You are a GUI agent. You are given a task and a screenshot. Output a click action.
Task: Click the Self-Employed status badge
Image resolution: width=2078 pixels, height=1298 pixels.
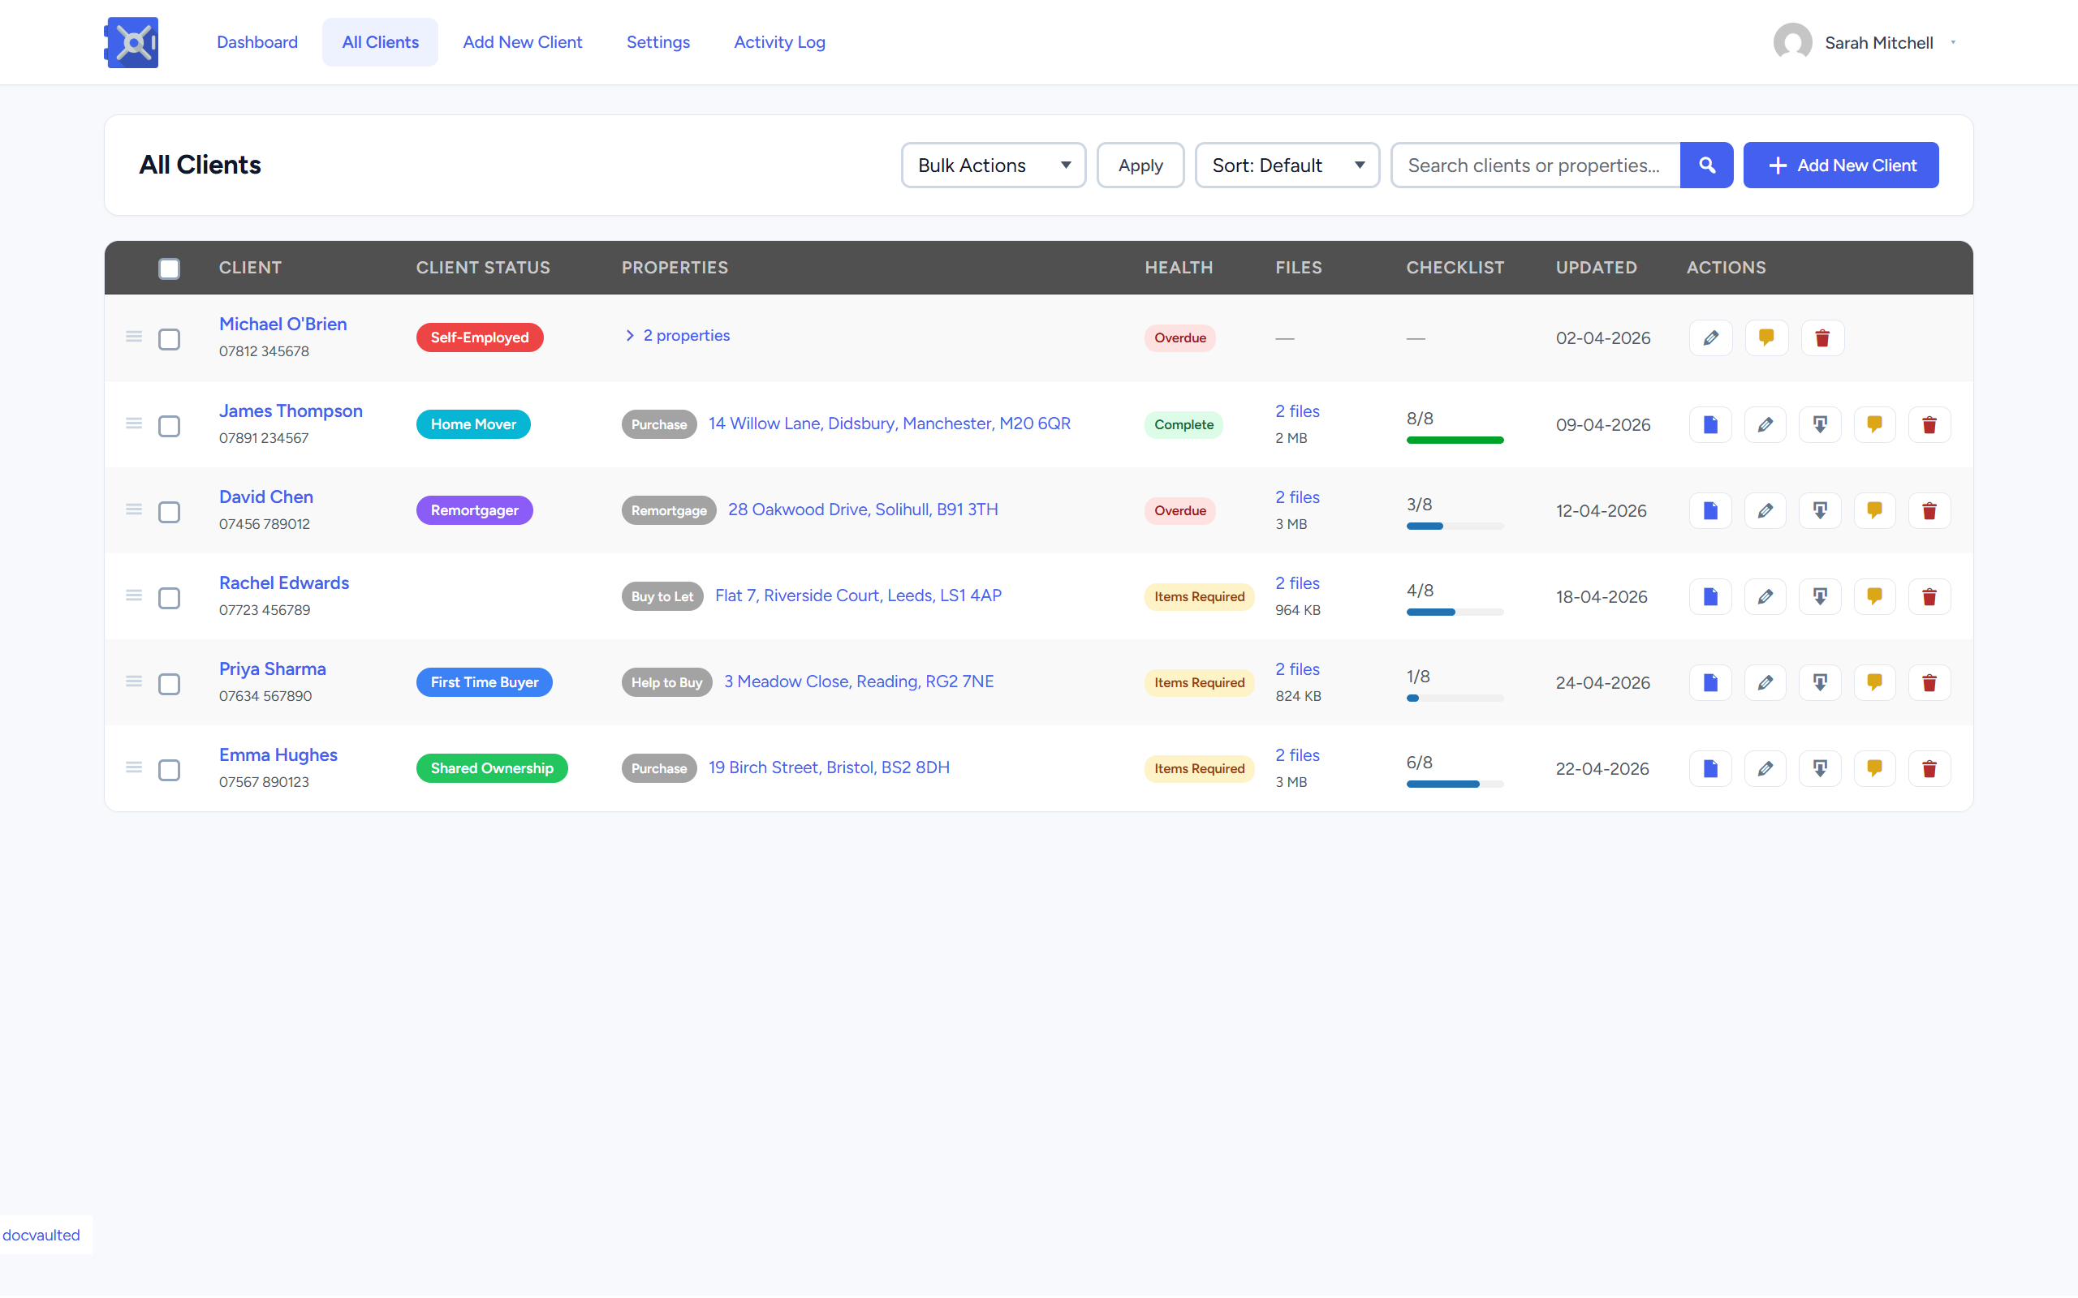[x=479, y=337]
